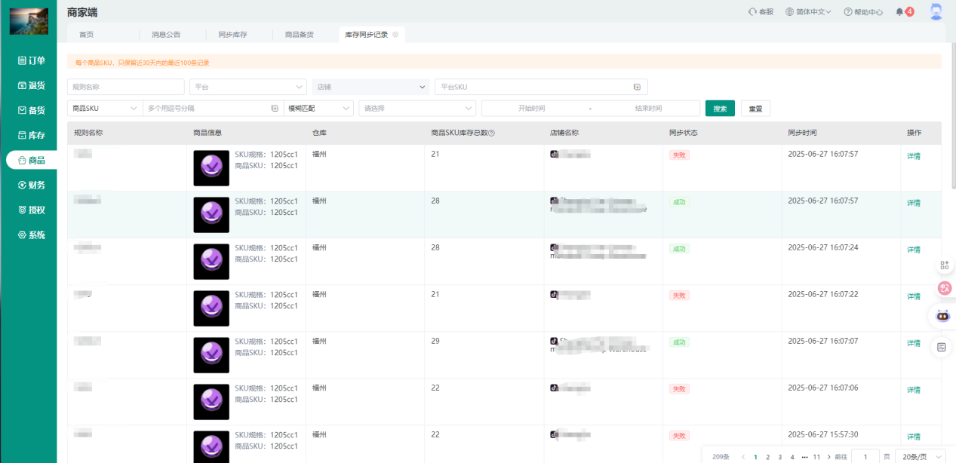Click the 商品SKU库存总数 help icon
The height and width of the screenshot is (463, 956).
tap(492, 133)
